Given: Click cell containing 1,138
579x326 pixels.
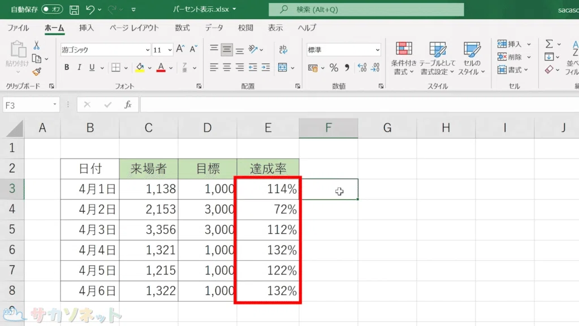Looking at the screenshot, I should coord(149,189).
